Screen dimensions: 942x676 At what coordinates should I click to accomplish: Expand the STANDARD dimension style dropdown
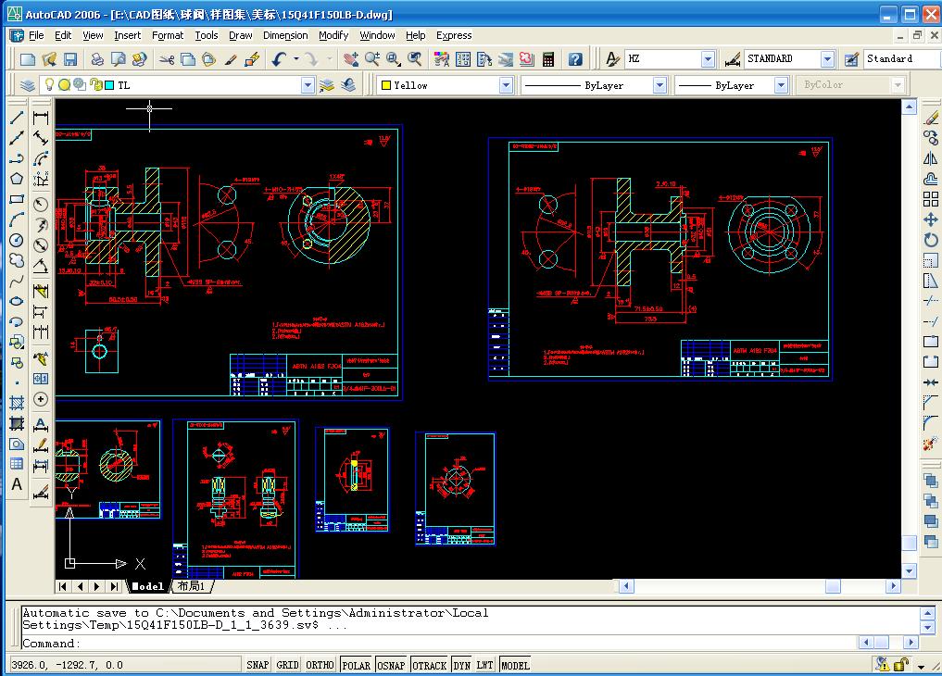click(828, 59)
